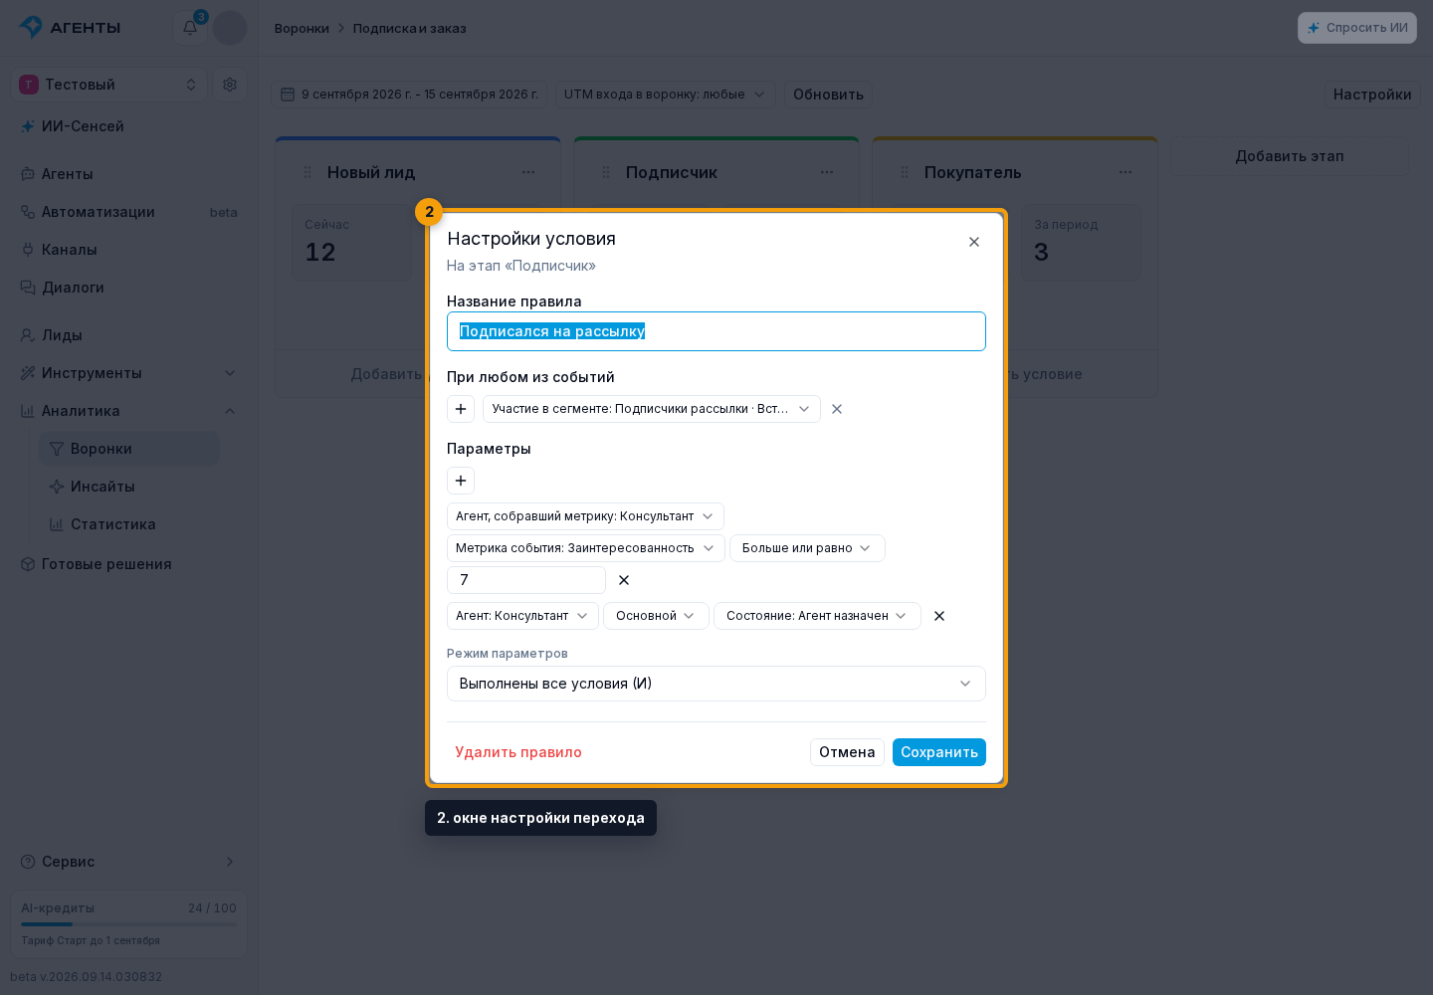Open Состояние: Агент назначен dropdown
Screen dimensions: 1433x995
click(x=817, y=616)
